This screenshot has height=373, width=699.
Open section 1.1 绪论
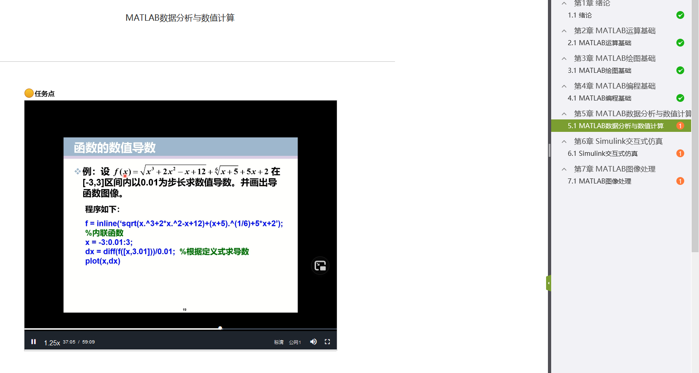point(580,15)
